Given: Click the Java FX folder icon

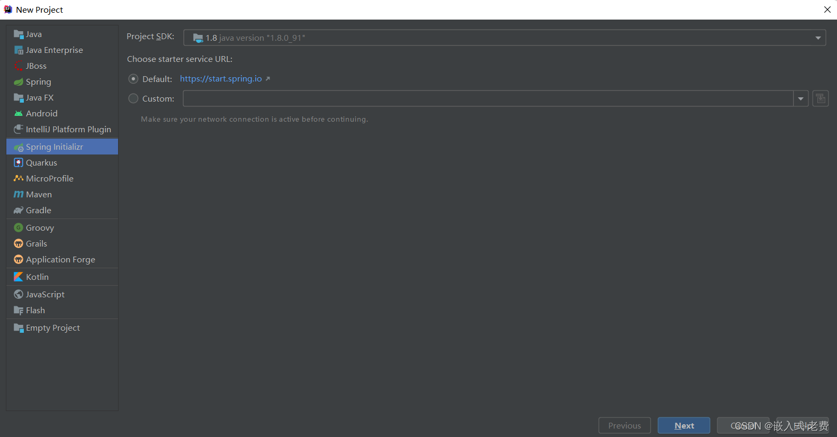Looking at the screenshot, I should tap(19, 98).
